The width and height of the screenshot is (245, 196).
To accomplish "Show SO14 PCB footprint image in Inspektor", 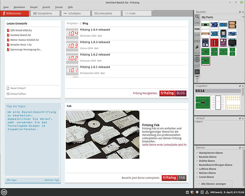I will (233, 103).
